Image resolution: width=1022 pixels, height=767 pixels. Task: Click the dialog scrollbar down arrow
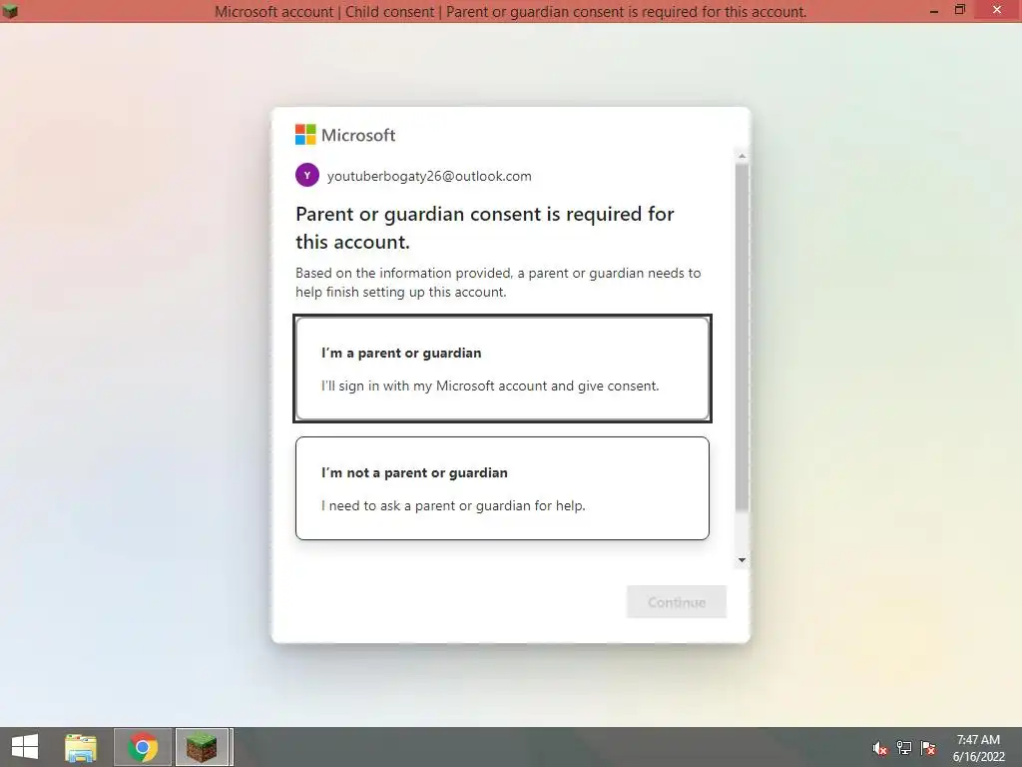742,560
